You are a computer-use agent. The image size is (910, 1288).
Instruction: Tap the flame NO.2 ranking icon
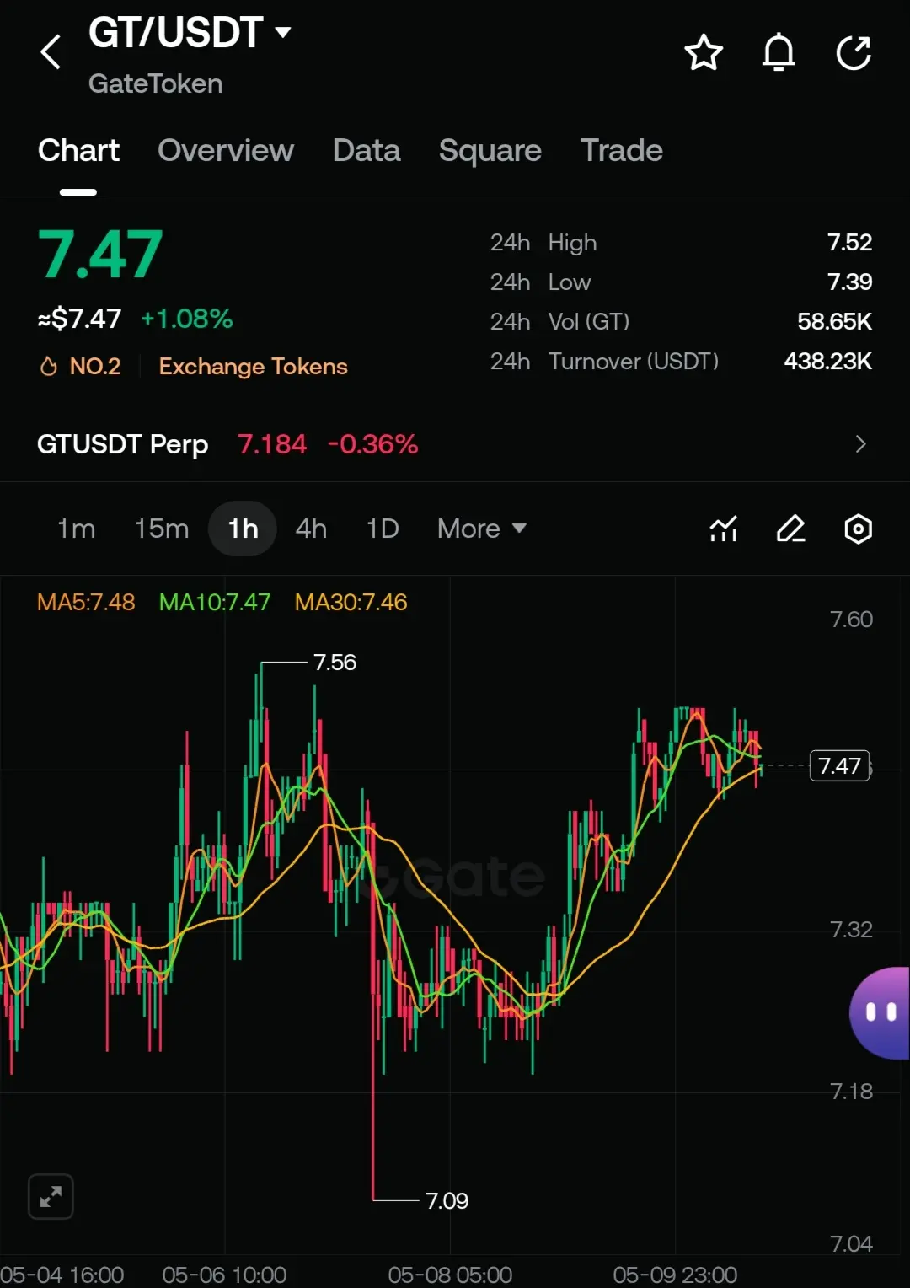[49, 367]
